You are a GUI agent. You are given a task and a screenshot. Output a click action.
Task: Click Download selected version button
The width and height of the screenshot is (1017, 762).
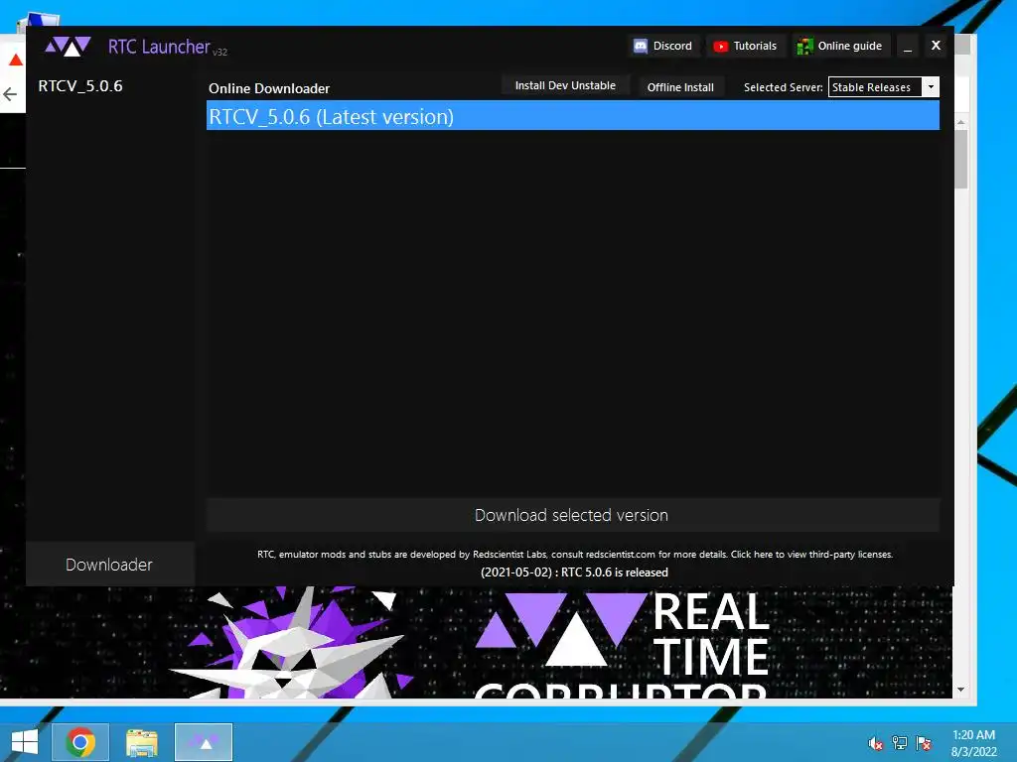[x=573, y=515]
